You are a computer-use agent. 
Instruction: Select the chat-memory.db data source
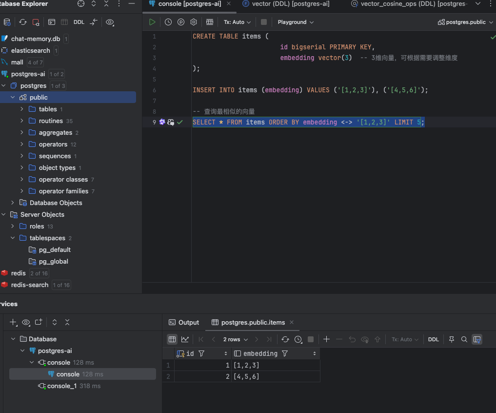(x=36, y=39)
